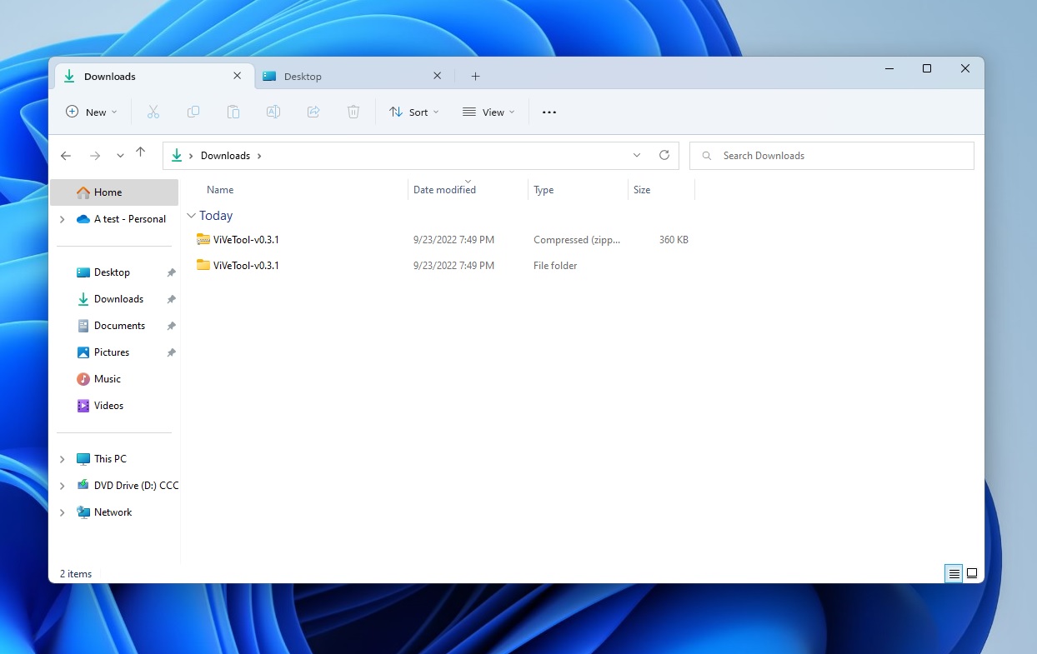1037x654 pixels.
Task: Switch to the Desktop tab
Action: pyautogui.click(x=303, y=77)
